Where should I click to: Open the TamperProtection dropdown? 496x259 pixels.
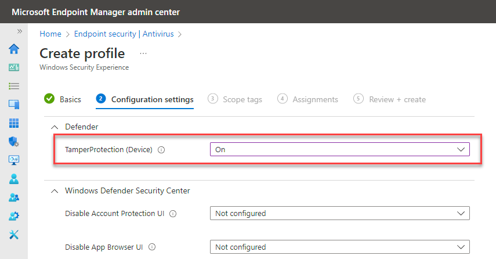(x=339, y=149)
